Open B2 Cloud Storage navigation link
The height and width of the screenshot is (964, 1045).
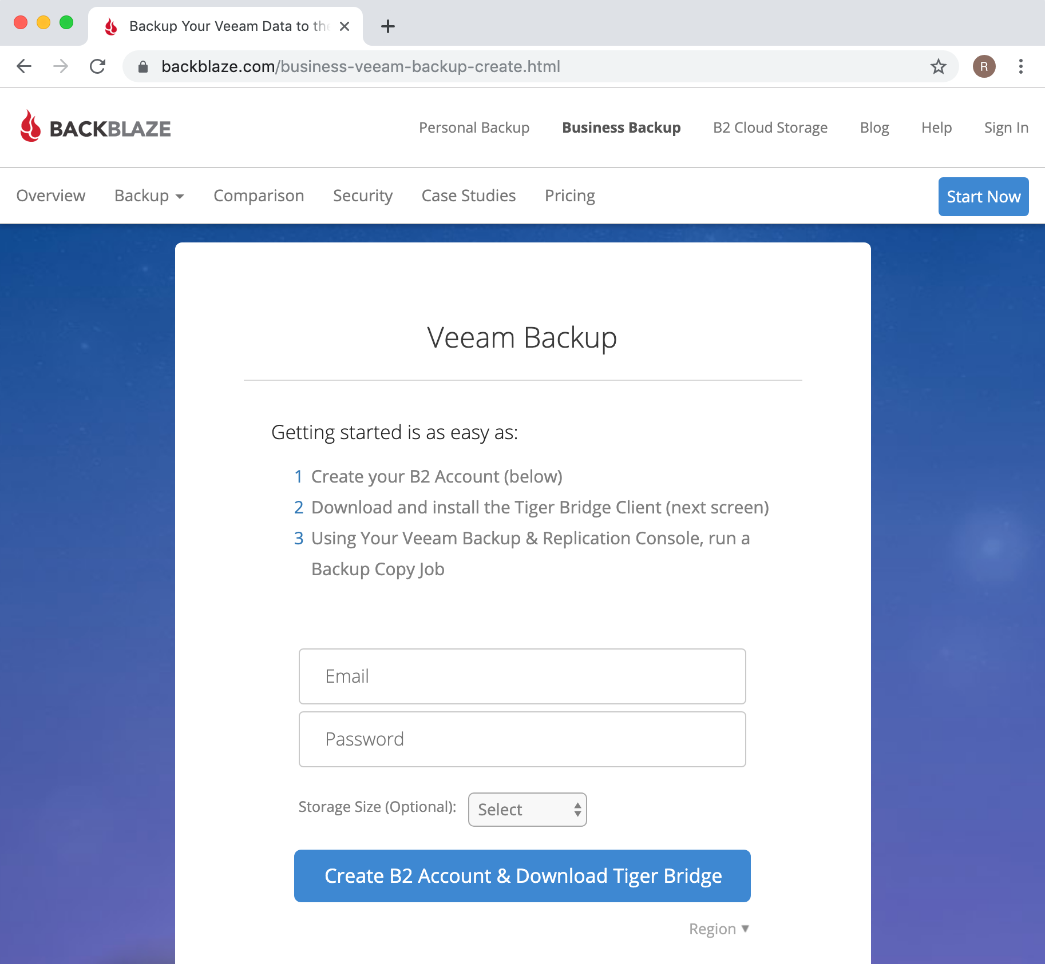click(x=770, y=128)
